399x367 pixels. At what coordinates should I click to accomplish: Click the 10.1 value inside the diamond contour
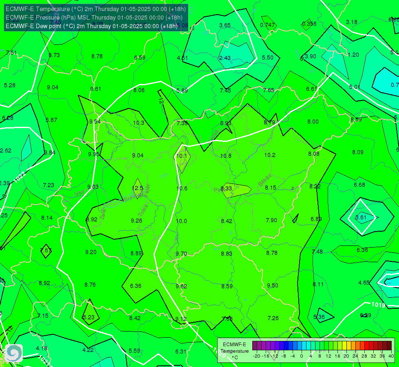coord(181,156)
